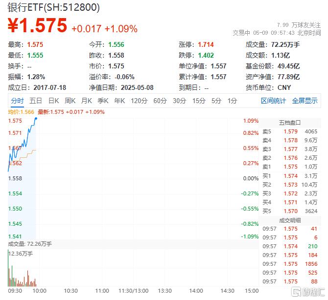
Task: Select the 1分 chart
Action: (x=232, y=101)
